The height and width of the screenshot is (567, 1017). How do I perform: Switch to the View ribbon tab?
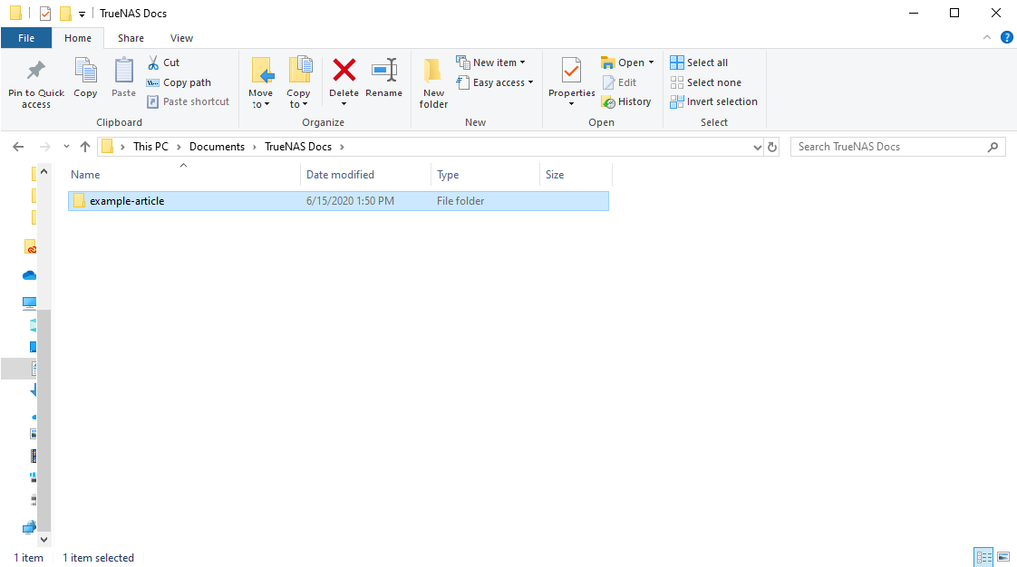pos(181,38)
